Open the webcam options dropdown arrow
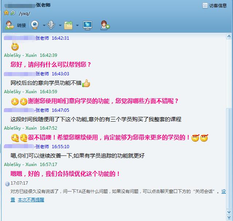233x221 pixels. [44, 25]
